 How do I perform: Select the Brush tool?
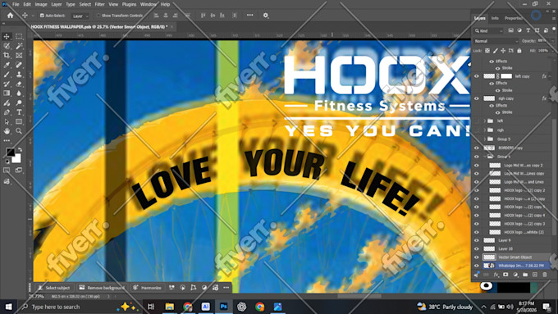pos(7,75)
